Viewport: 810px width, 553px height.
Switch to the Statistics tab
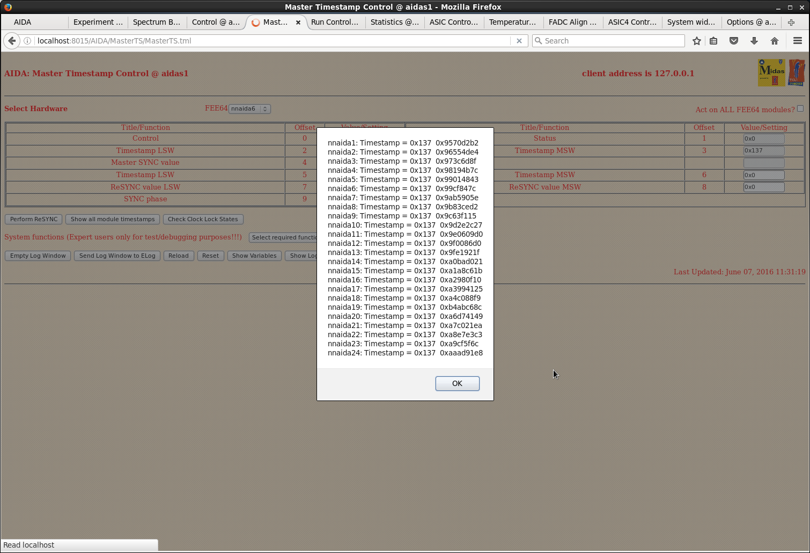tap(395, 22)
